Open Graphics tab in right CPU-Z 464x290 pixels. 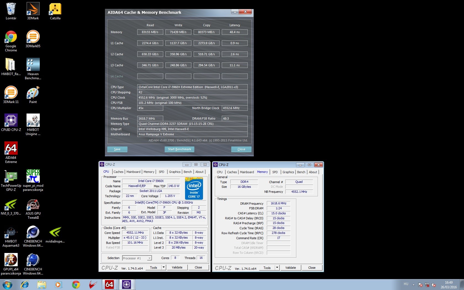click(288, 172)
